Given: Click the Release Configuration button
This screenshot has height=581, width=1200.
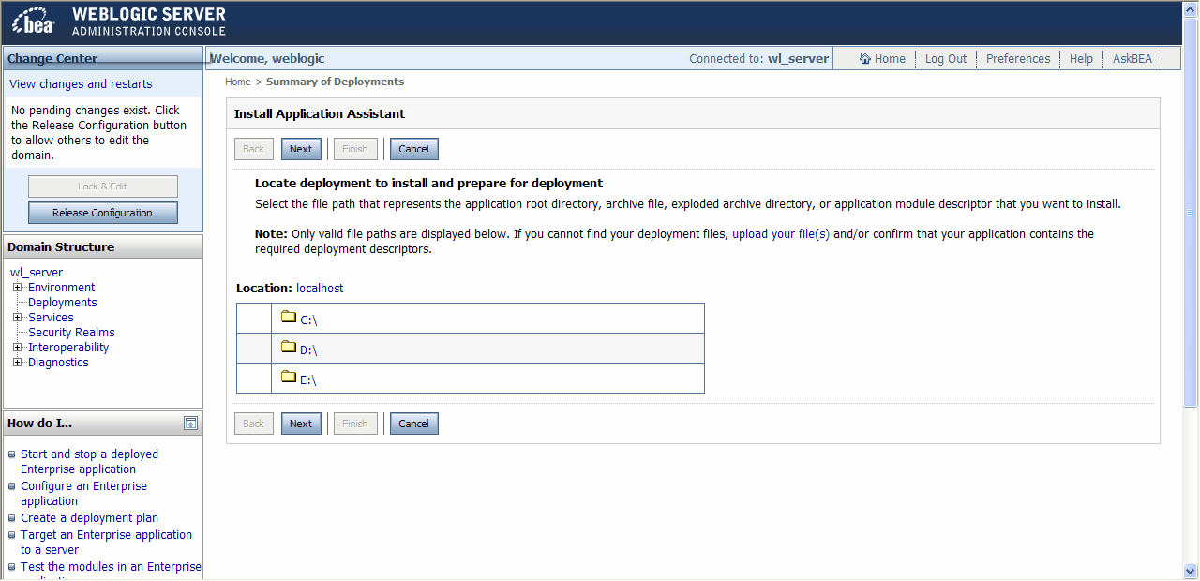Looking at the screenshot, I should point(102,213).
